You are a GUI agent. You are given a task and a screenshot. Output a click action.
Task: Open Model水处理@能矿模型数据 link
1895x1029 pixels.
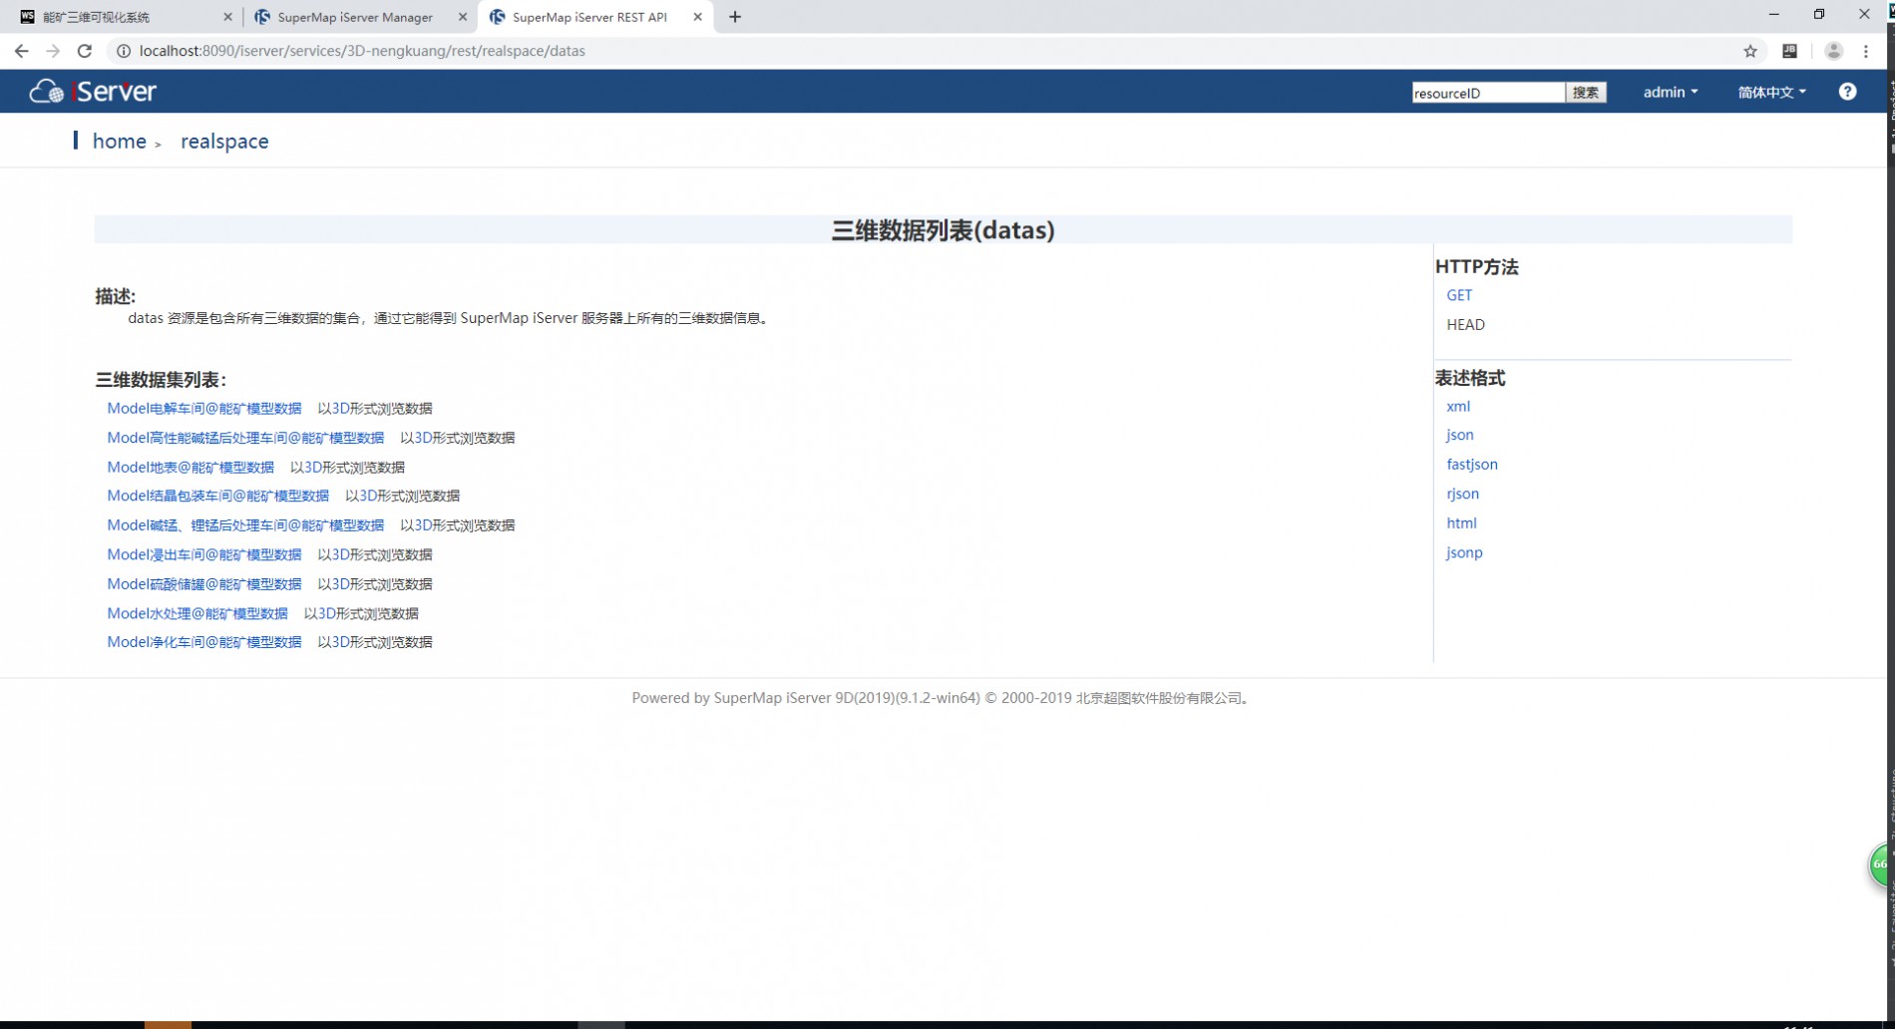[197, 613]
